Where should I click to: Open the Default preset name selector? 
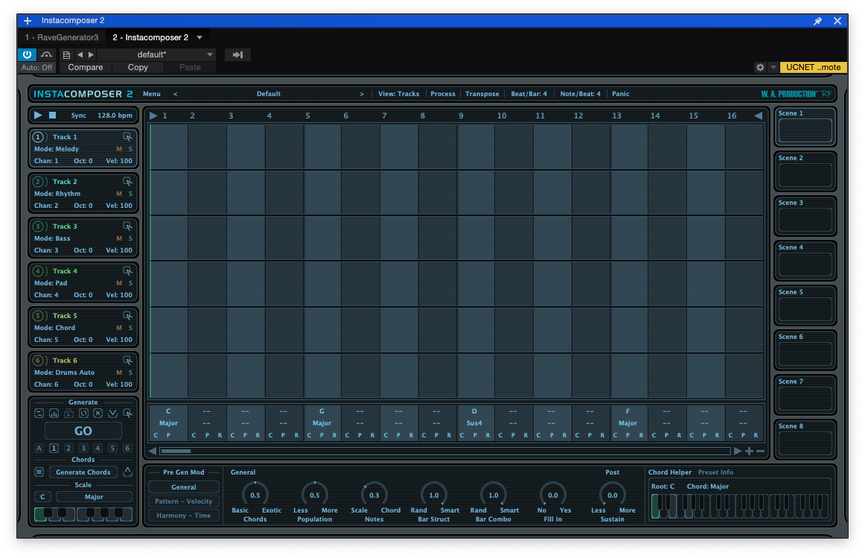[269, 94]
